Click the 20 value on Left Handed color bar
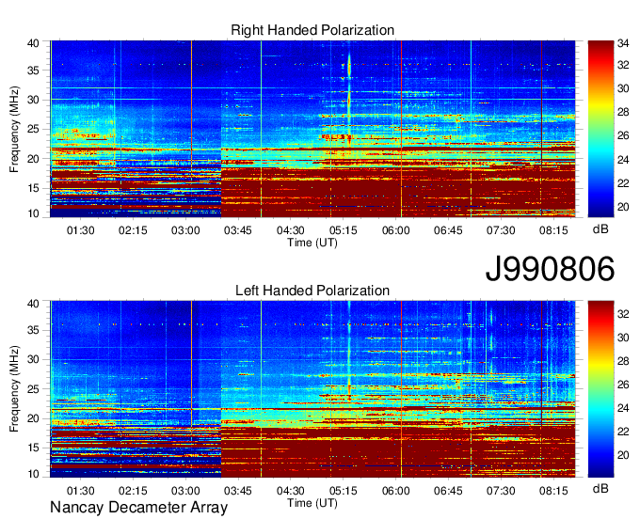 tap(623, 455)
